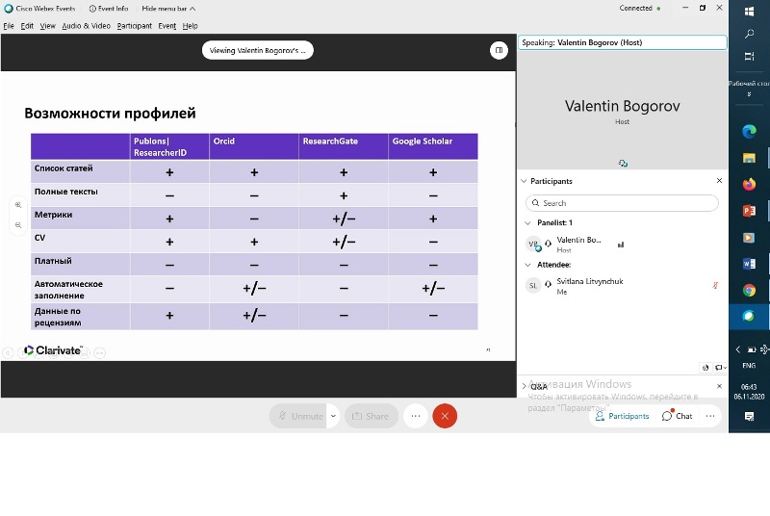Click the headset icon next to Valentin
Viewport: 770px width, 516px height.
548,243
